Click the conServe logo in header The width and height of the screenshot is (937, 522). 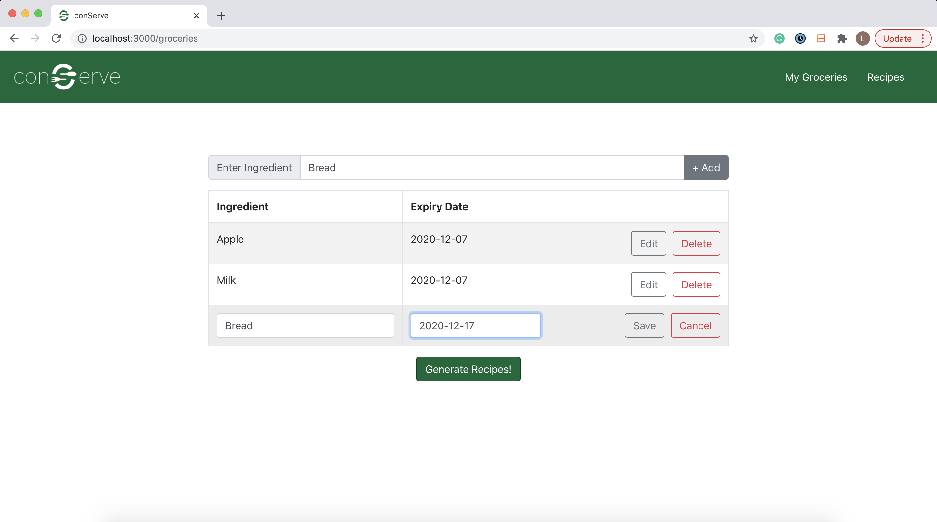click(67, 77)
